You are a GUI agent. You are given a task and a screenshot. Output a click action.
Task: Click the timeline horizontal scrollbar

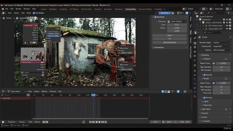90,119
